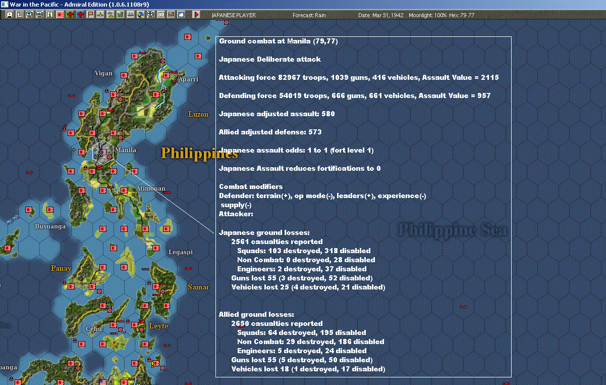Select the US flag unit in Manila hex
The image size is (606, 385).
103,152
